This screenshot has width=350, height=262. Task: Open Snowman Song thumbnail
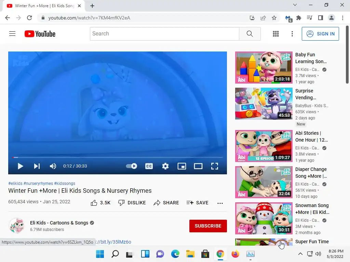[264, 218]
